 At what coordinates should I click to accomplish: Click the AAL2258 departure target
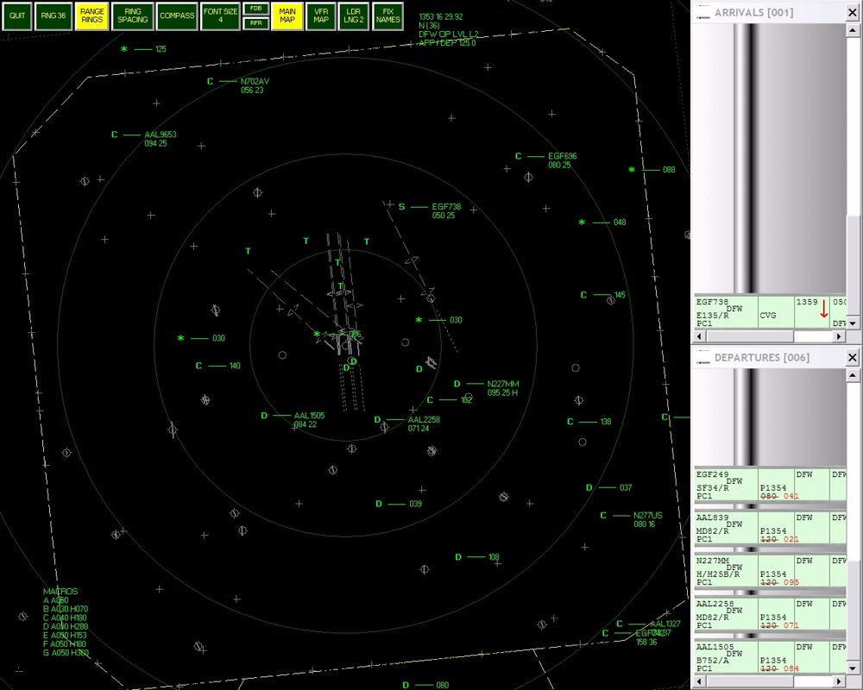coord(378,421)
